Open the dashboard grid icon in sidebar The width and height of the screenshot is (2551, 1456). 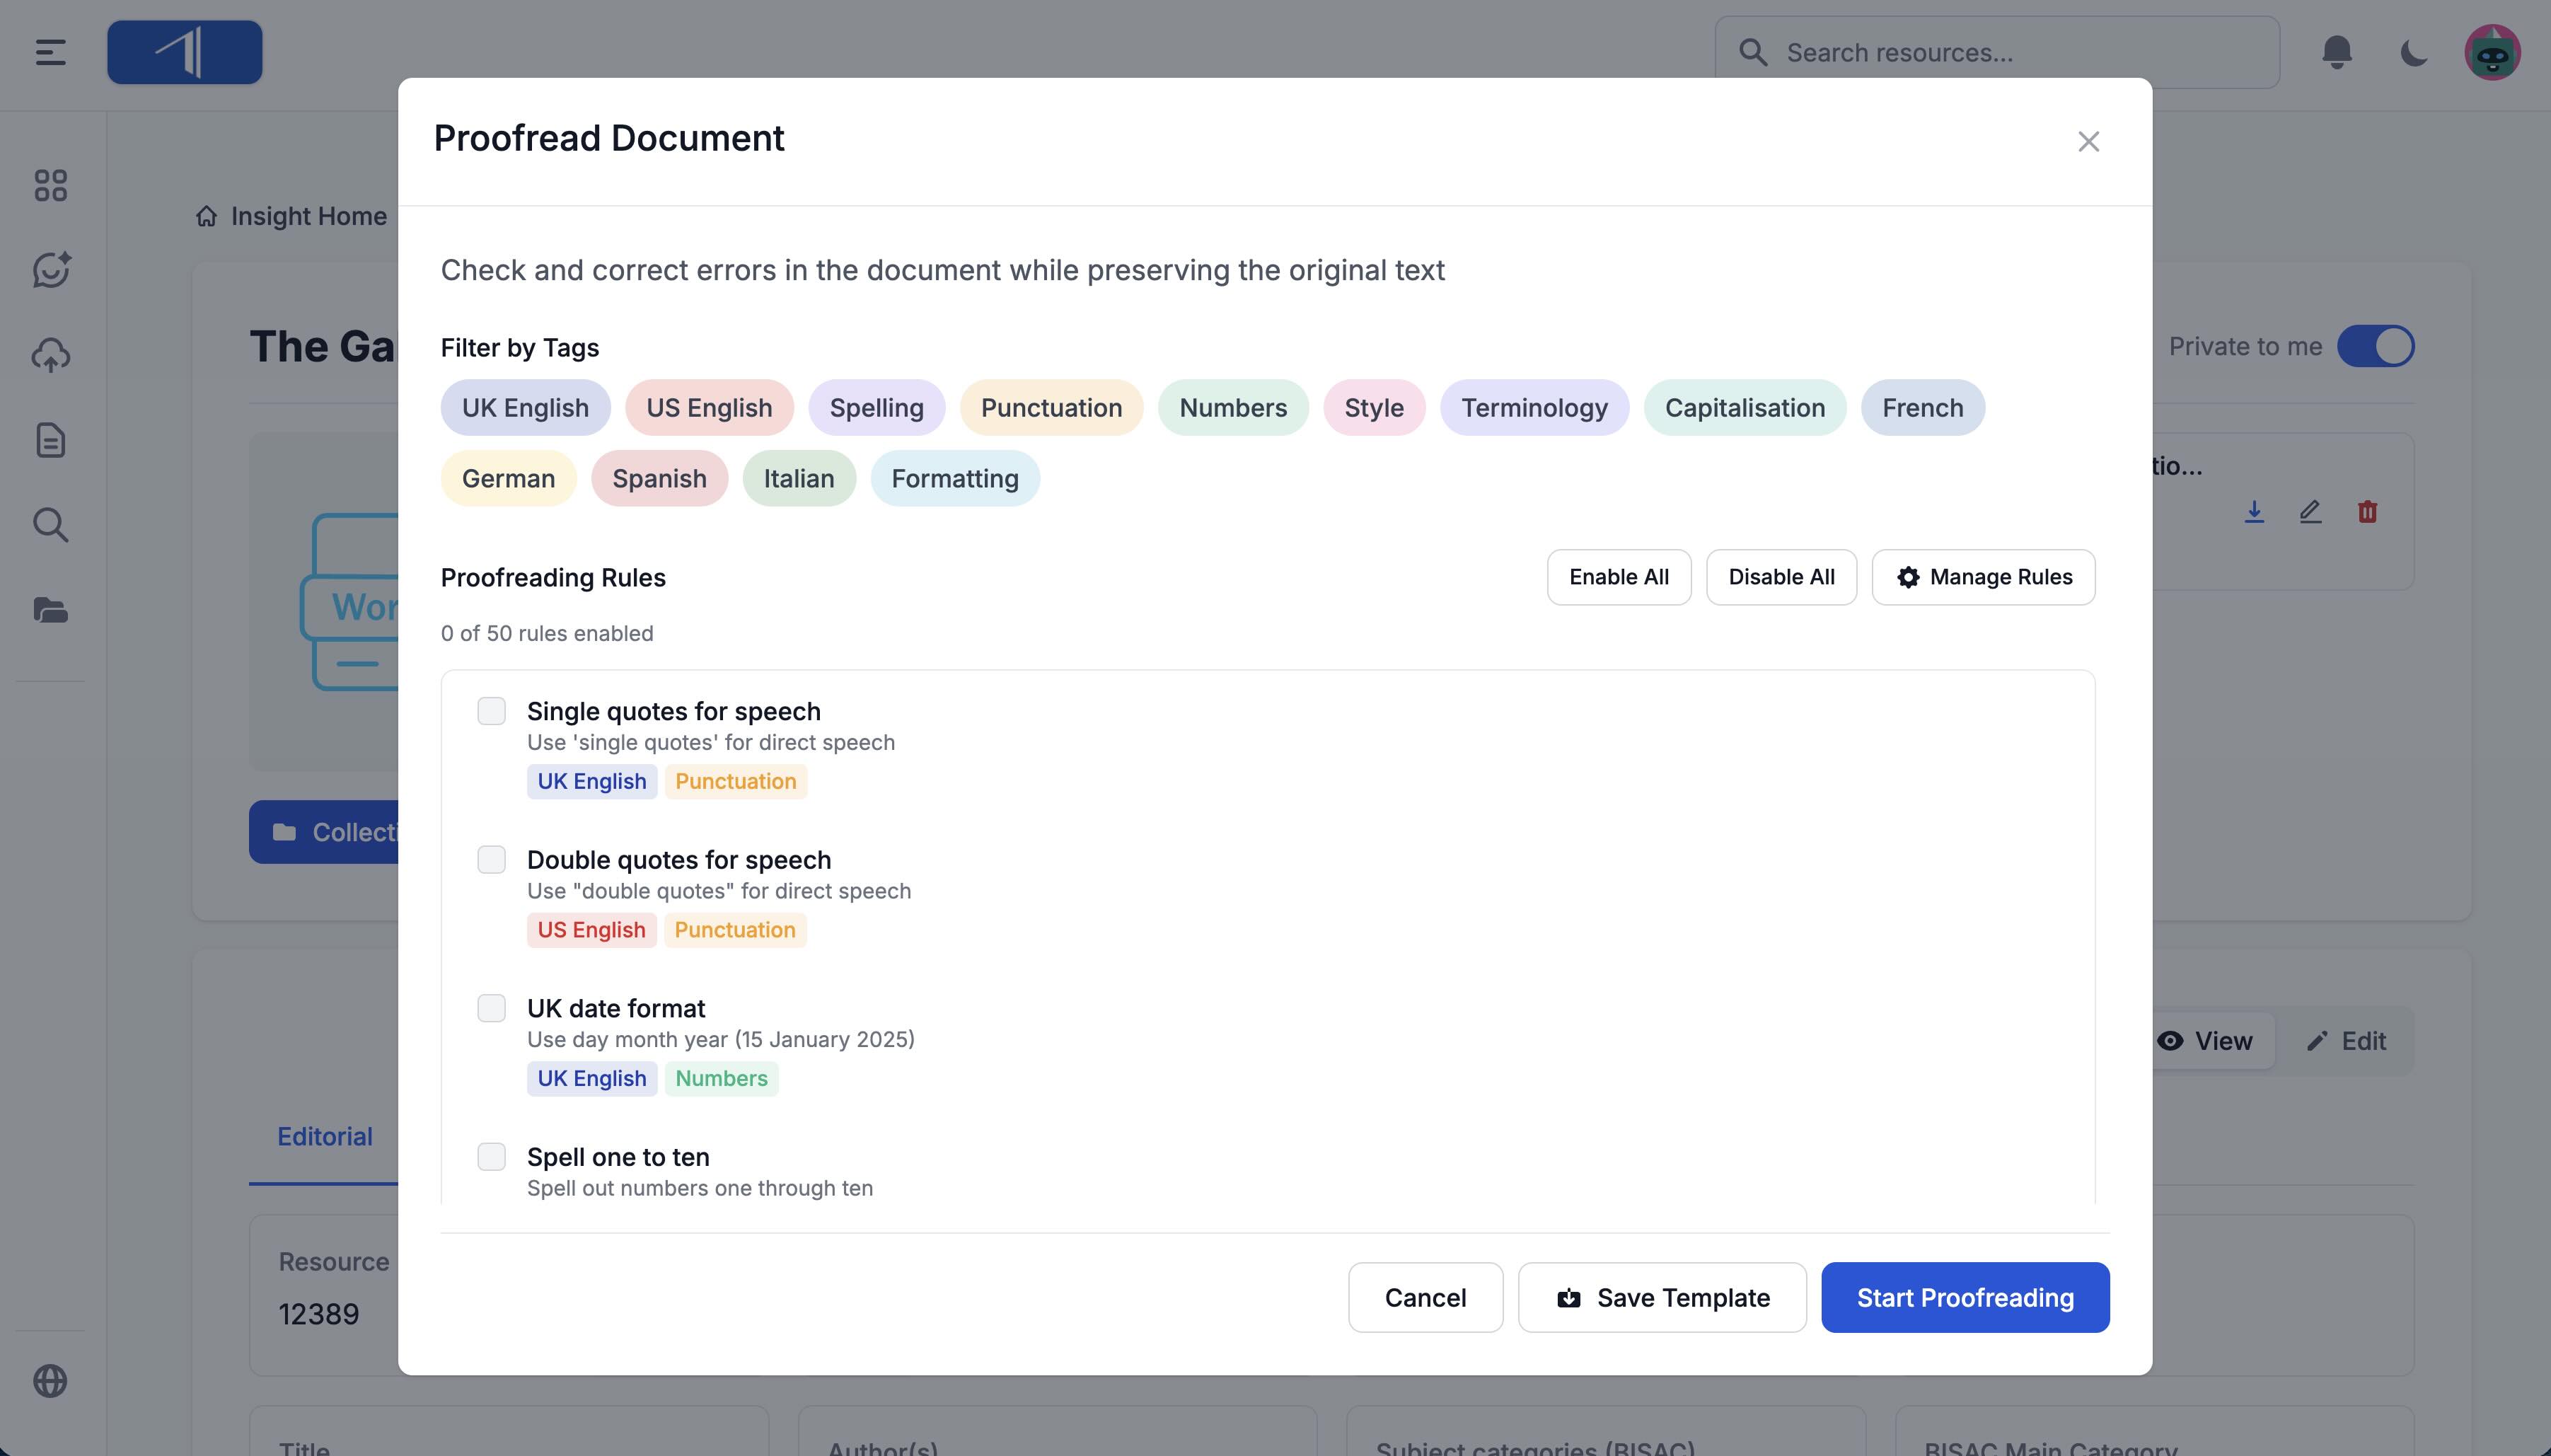pos(50,185)
